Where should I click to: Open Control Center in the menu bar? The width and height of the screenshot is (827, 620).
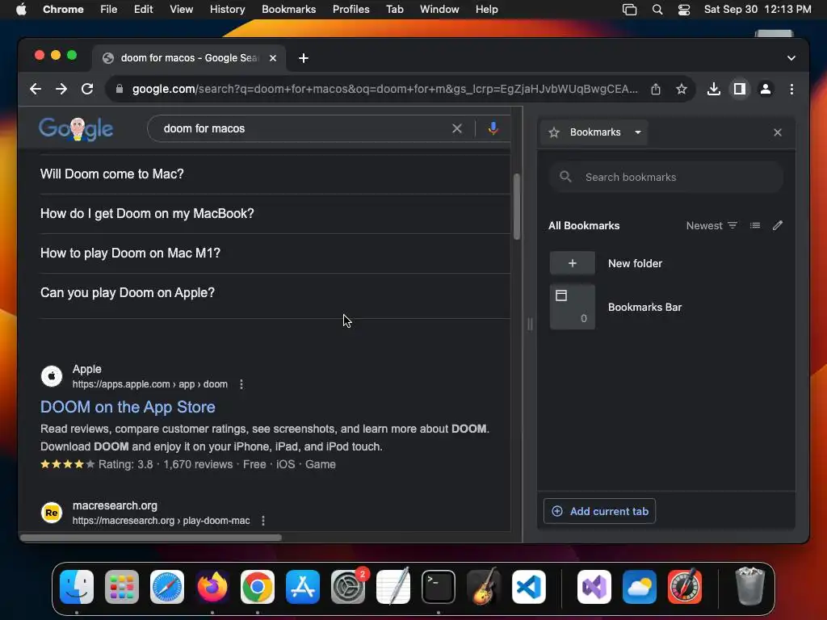pyautogui.click(x=683, y=10)
